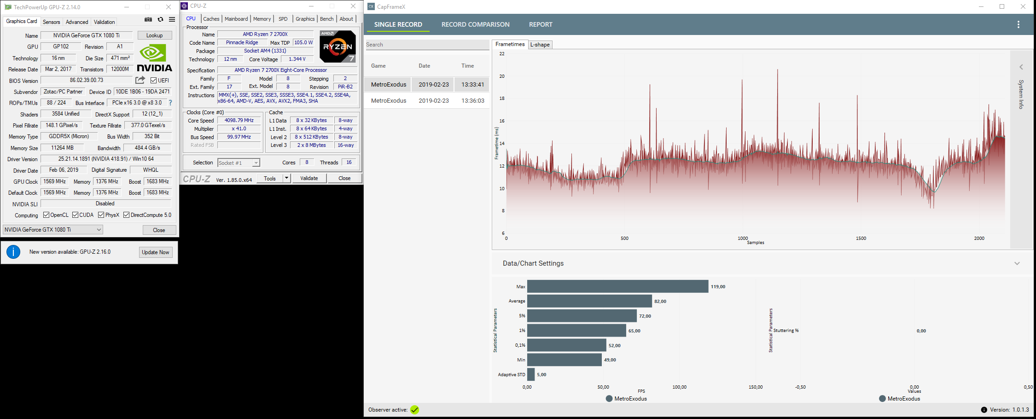Click the Graphics Card tab in GPU-Z
The height and width of the screenshot is (419, 1036).
coord(22,21)
